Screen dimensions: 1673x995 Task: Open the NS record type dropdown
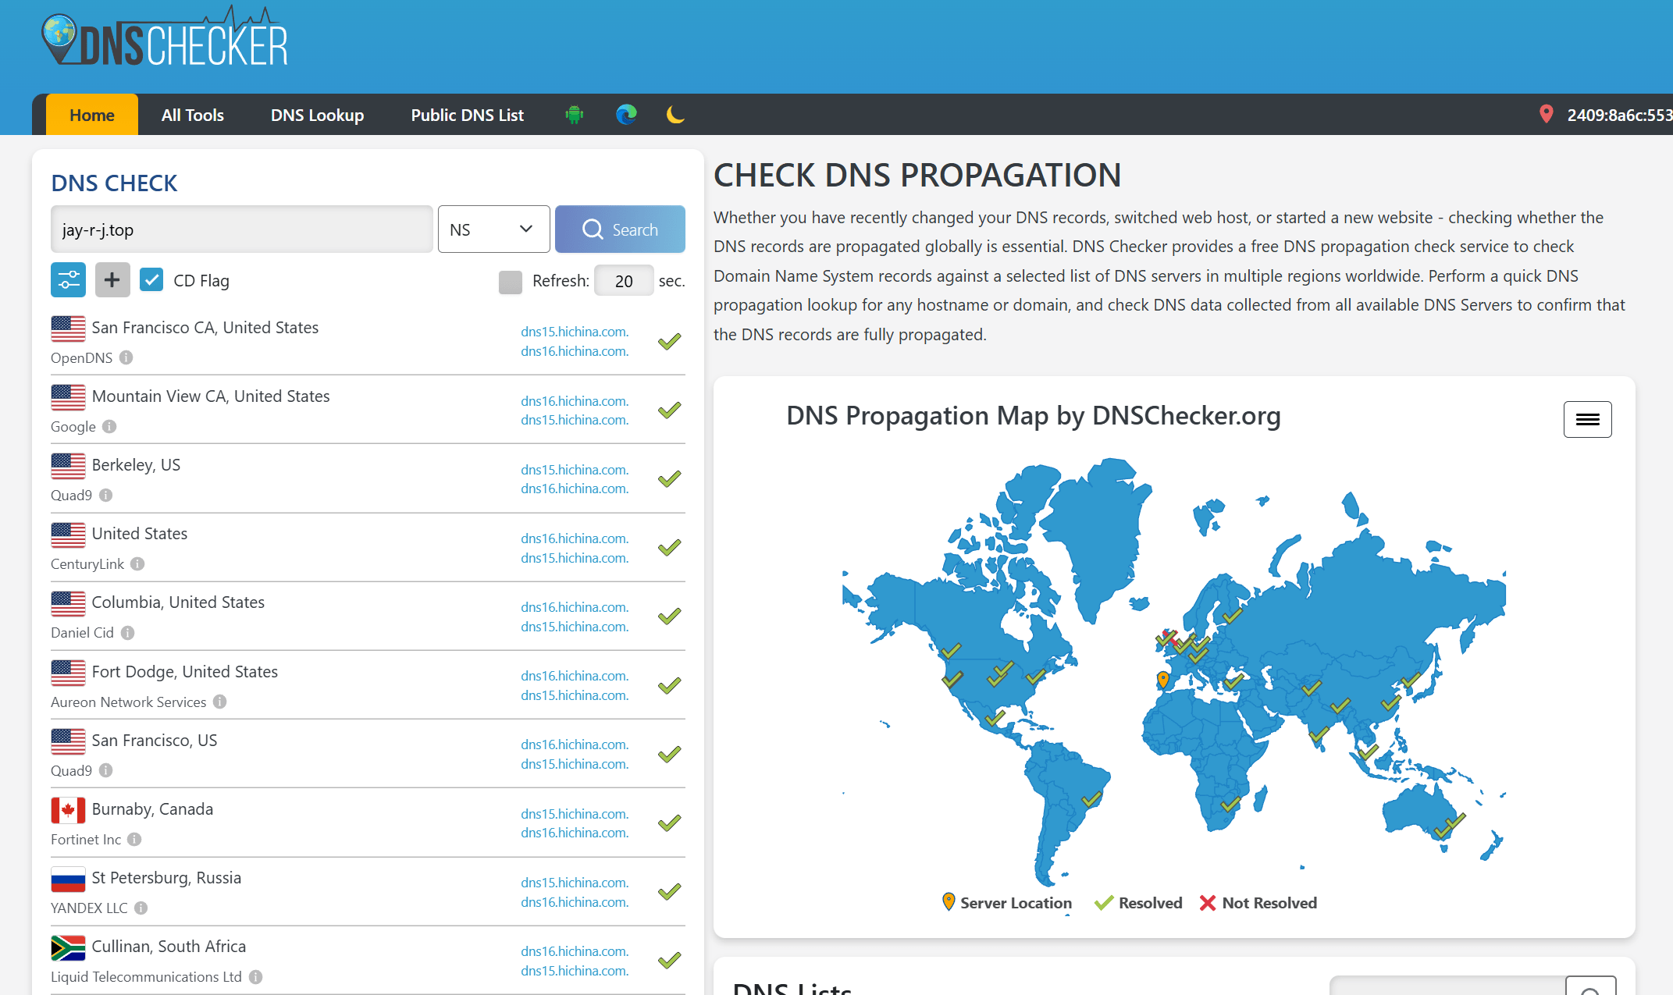coord(493,229)
